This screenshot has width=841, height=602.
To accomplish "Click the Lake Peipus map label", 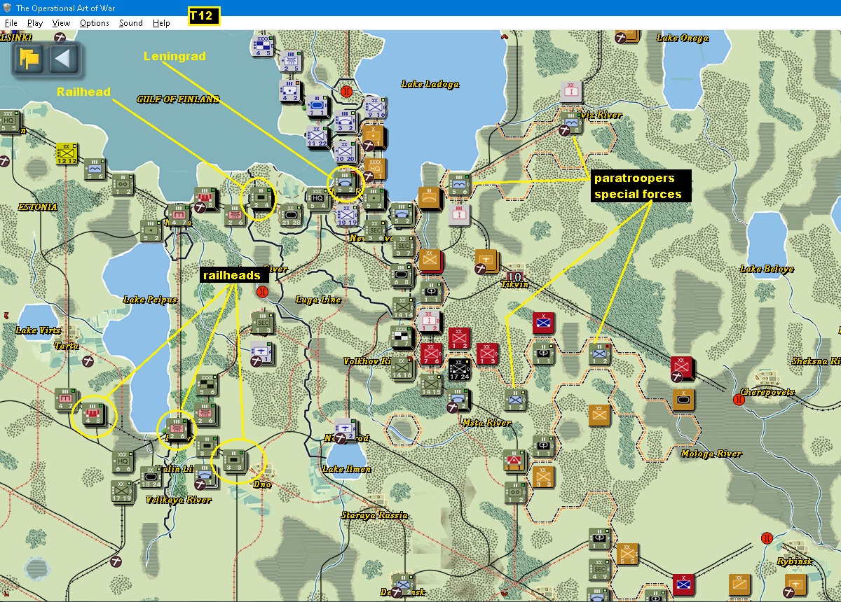I will (150, 300).
